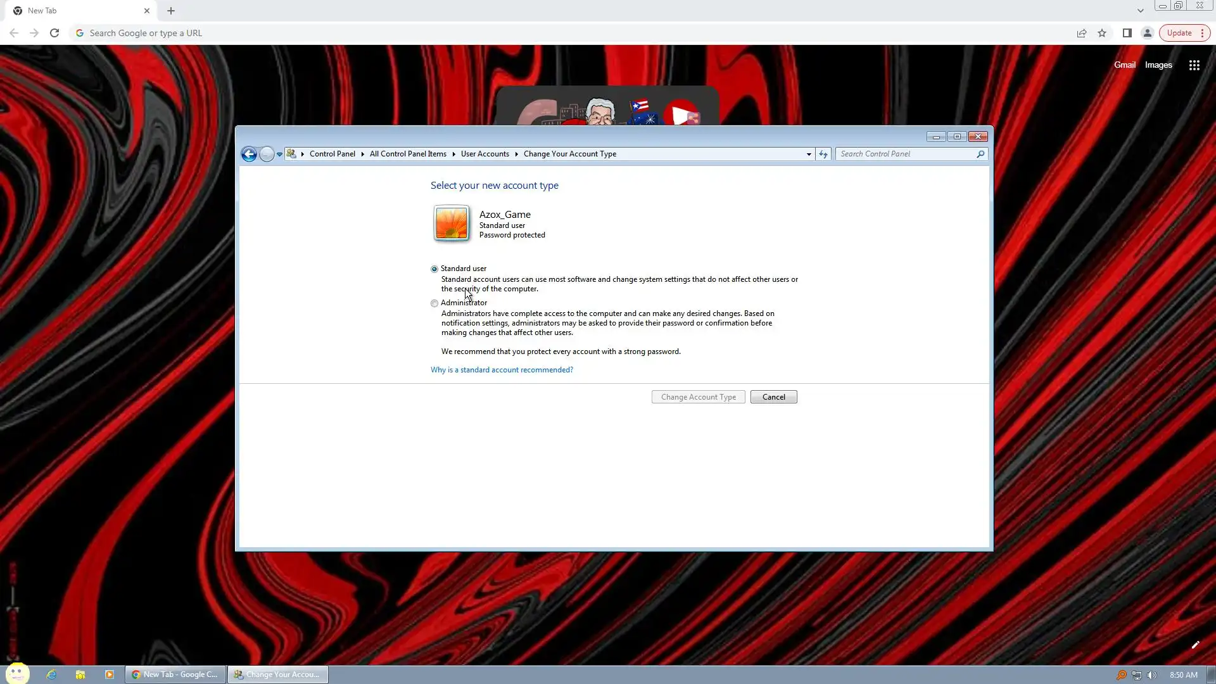Bookmark this tab with the star icon
Viewport: 1216px width, 684px height.
point(1102,33)
